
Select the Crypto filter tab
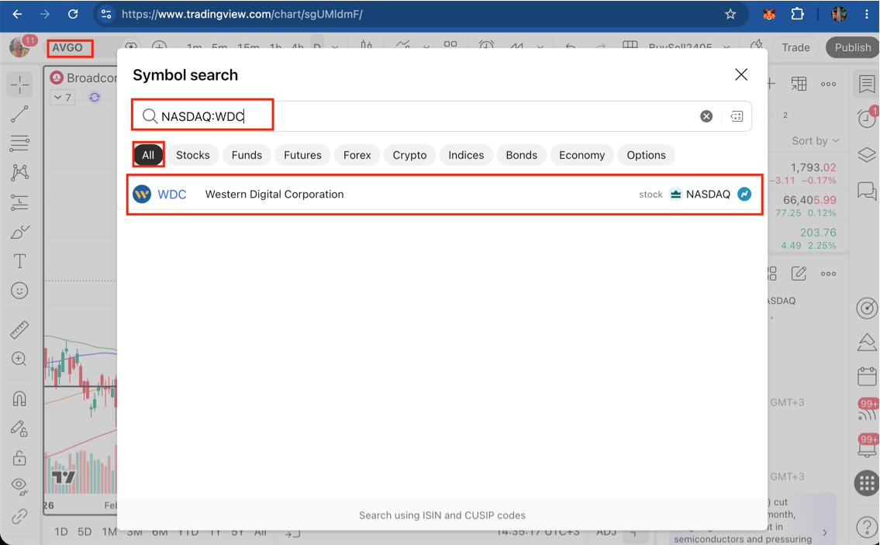[x=409, y=155]
